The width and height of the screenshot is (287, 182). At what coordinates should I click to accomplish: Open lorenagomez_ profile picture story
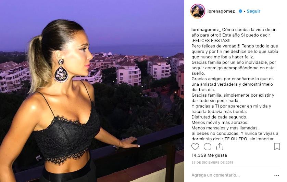[198, 11]
